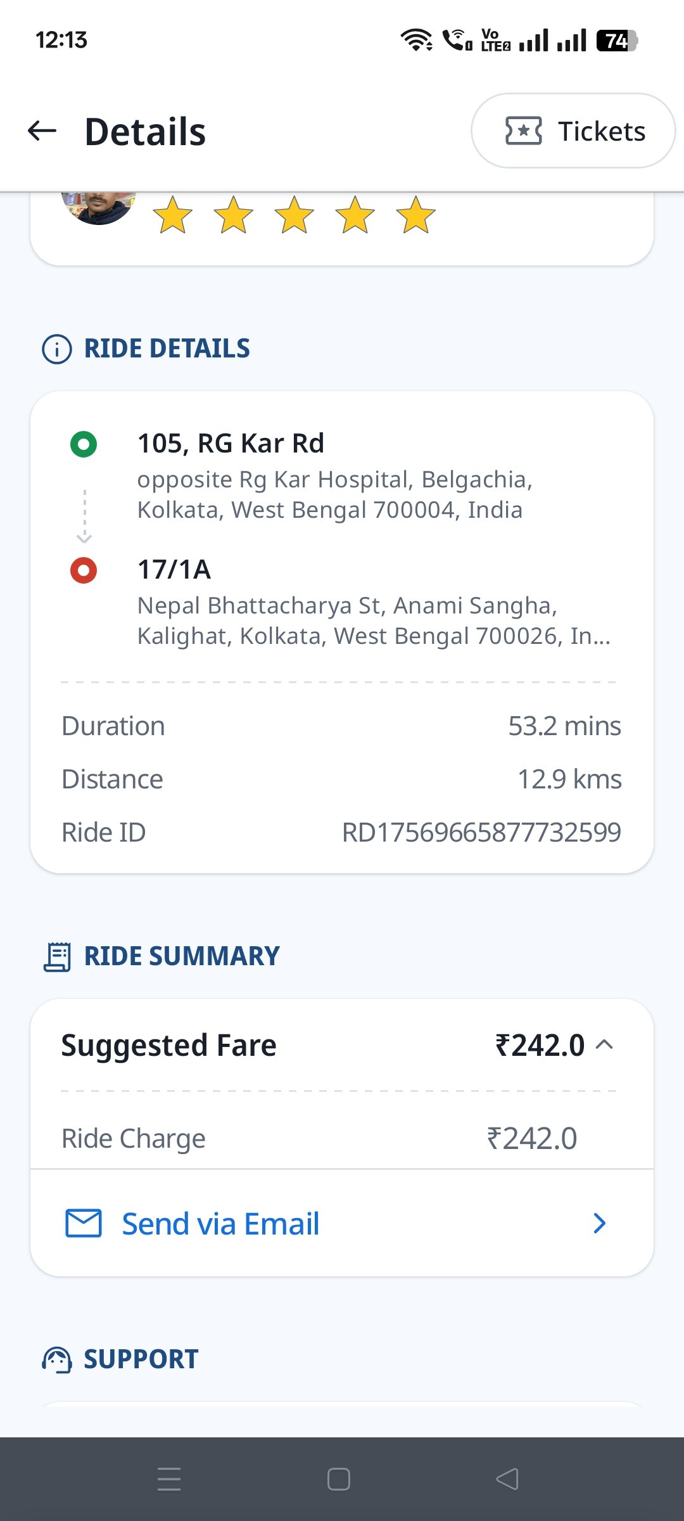Tap the Support headset icon
The height and width of the screenshot is (1521, 684).
click(x=57, y=1359)
